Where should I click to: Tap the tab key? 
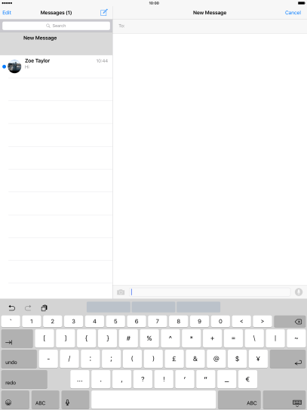pos(17,338)
